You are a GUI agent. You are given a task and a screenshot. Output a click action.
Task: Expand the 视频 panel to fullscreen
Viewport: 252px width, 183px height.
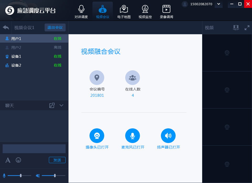click(x=247, y=27)
